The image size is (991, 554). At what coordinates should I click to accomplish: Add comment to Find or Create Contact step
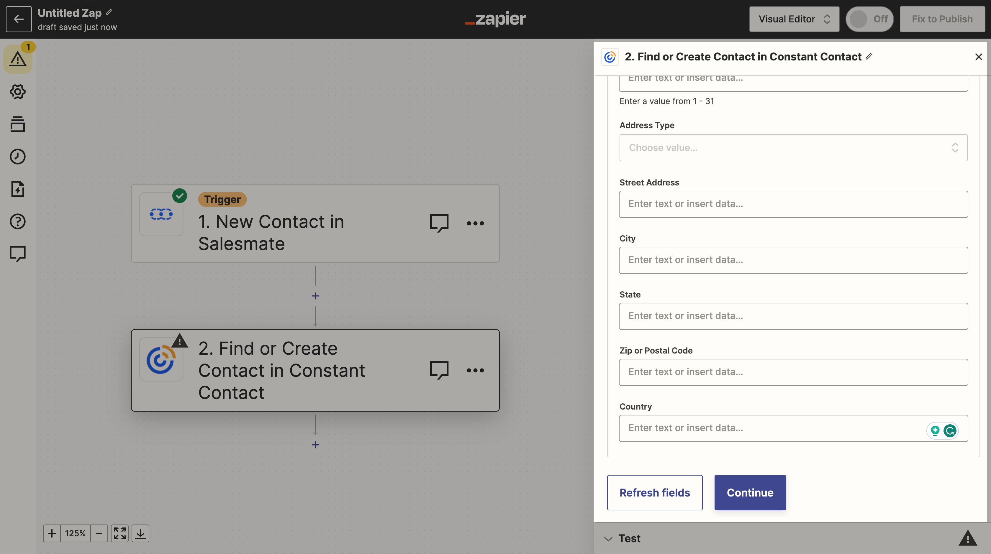coord(439,370)
